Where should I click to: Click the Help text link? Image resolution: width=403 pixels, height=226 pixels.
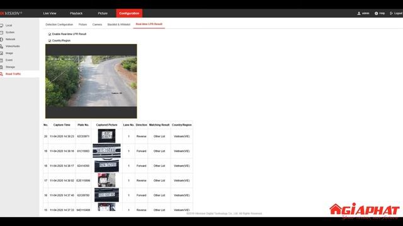point(382,13)
